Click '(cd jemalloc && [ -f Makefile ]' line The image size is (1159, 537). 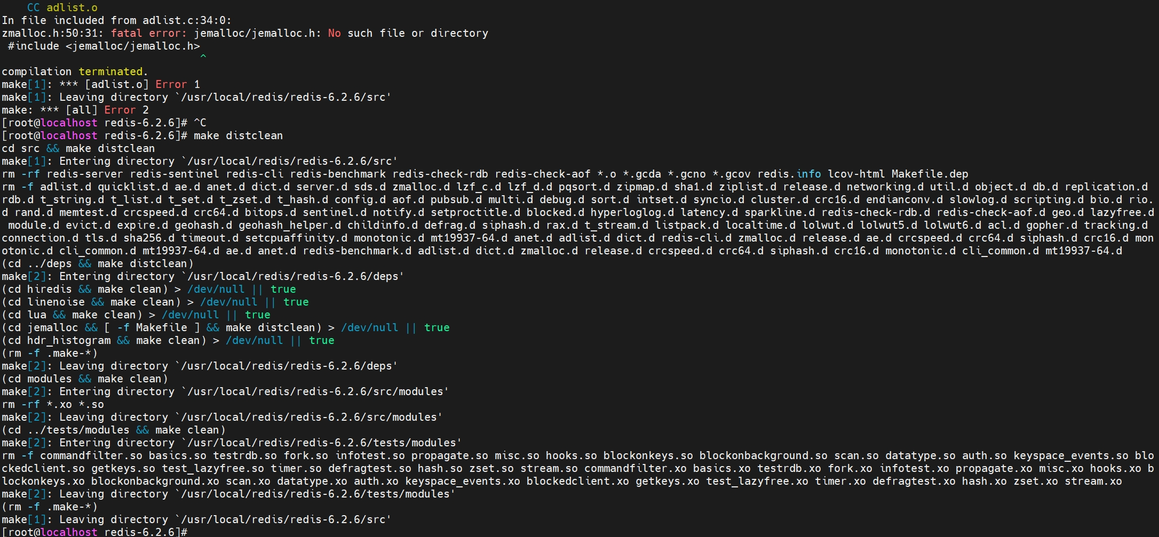(x=226, y=327)
